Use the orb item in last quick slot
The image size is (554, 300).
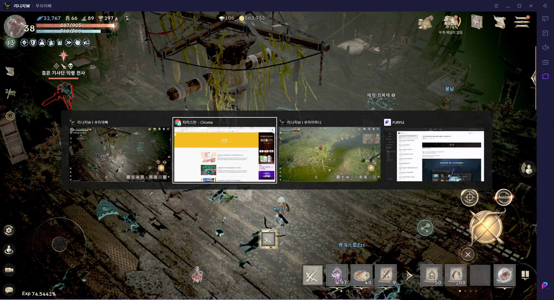pos(504,275)
